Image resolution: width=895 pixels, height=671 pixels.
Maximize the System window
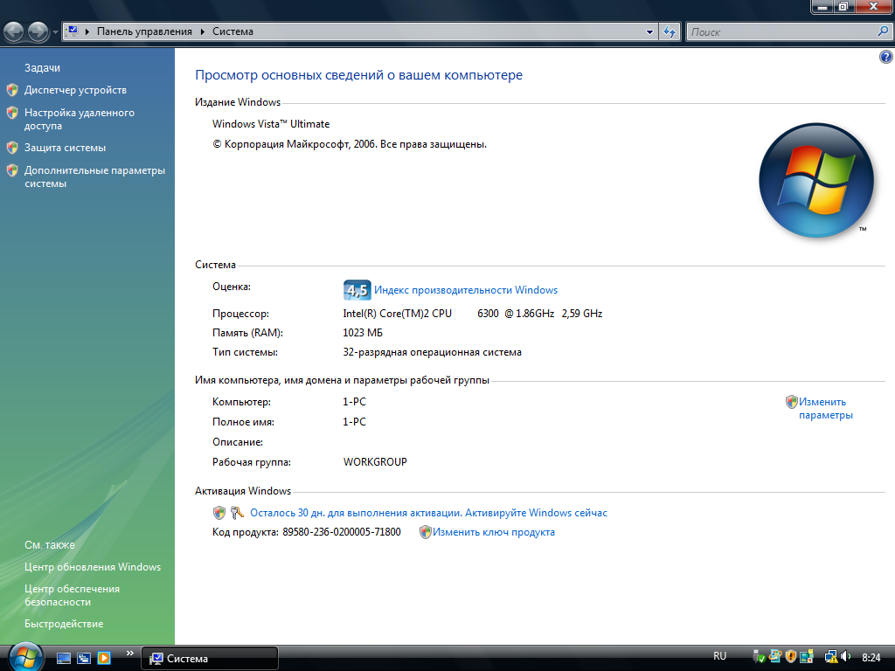[843, 6]
